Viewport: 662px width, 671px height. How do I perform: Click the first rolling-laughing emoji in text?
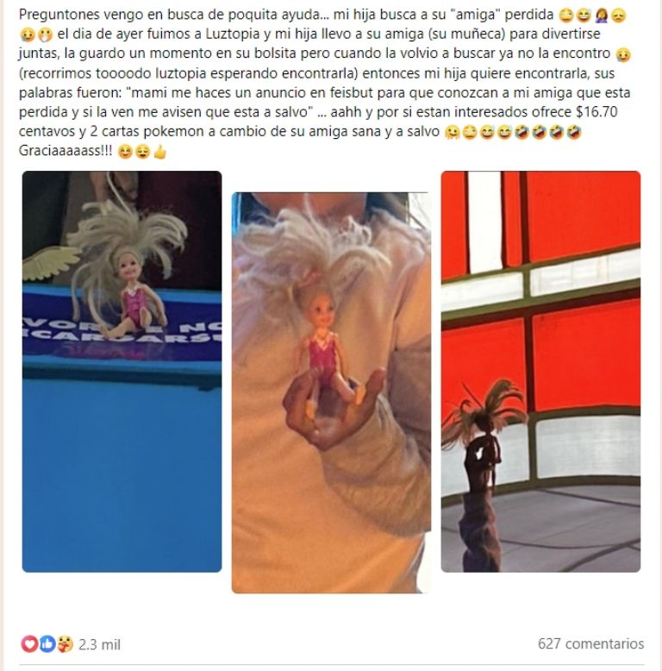point(521,132)
